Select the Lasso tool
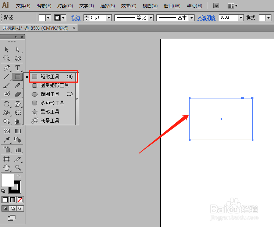 coord(18,58)
